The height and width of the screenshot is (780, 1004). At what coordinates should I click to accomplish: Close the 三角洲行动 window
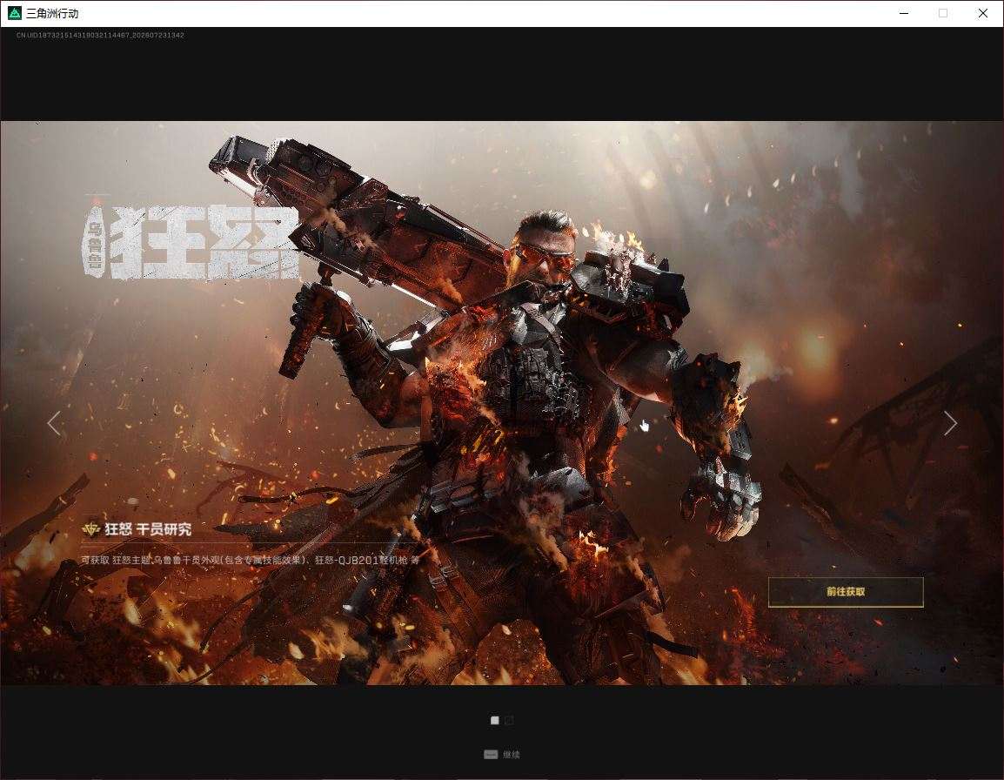(x=983, y=13)
